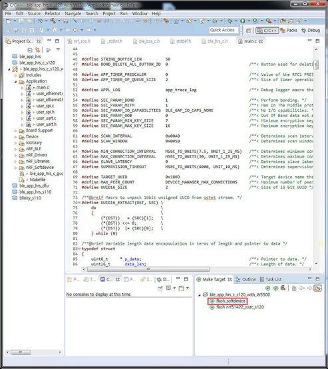
Task: Switch to the C/C++ perspective
Action: [267, 31]
